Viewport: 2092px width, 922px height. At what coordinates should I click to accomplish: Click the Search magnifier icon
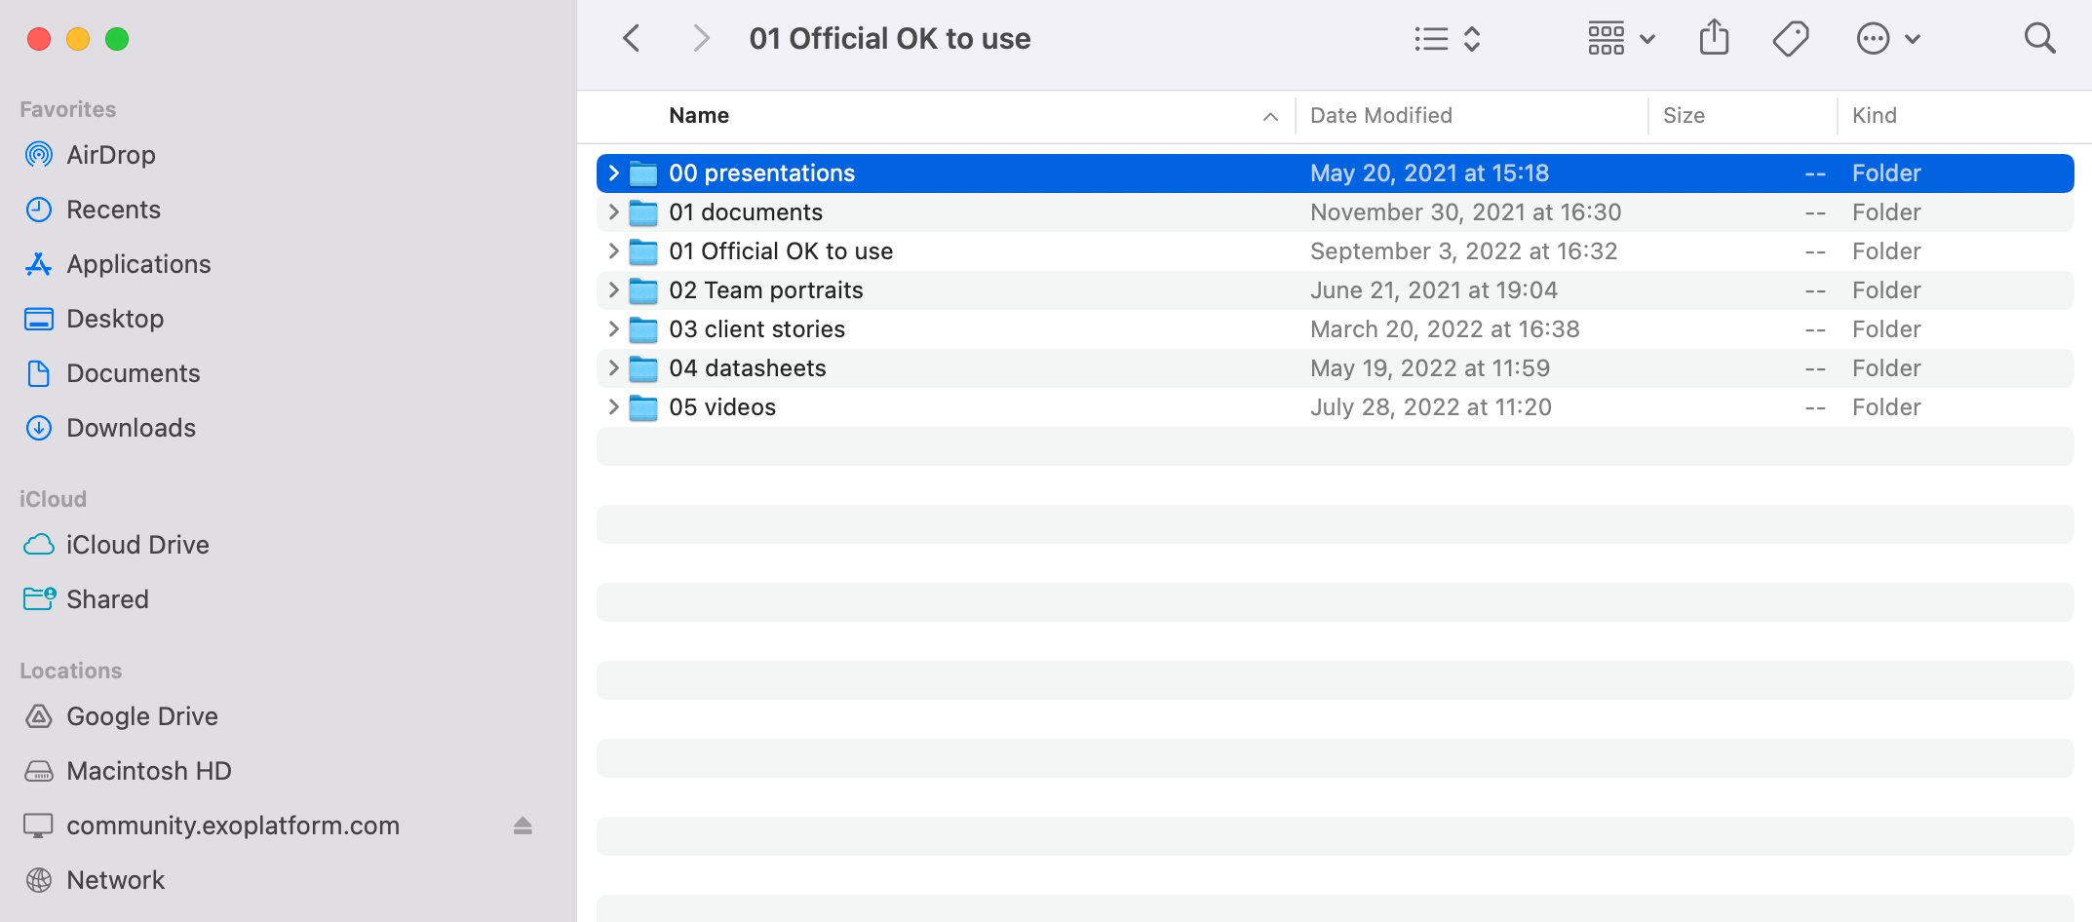[x=2039, y=39]
